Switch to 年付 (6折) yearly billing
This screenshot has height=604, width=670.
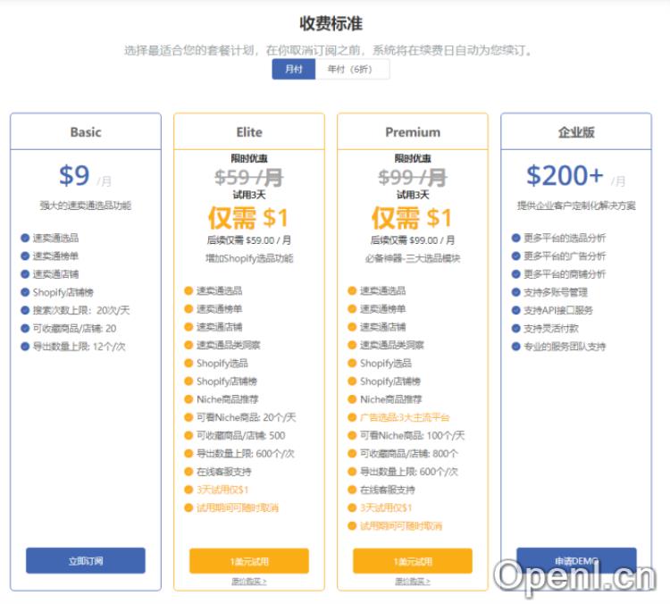tap(351, 69)
